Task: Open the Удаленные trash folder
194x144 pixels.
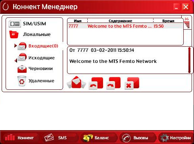Action: click(x=36, y=81)
